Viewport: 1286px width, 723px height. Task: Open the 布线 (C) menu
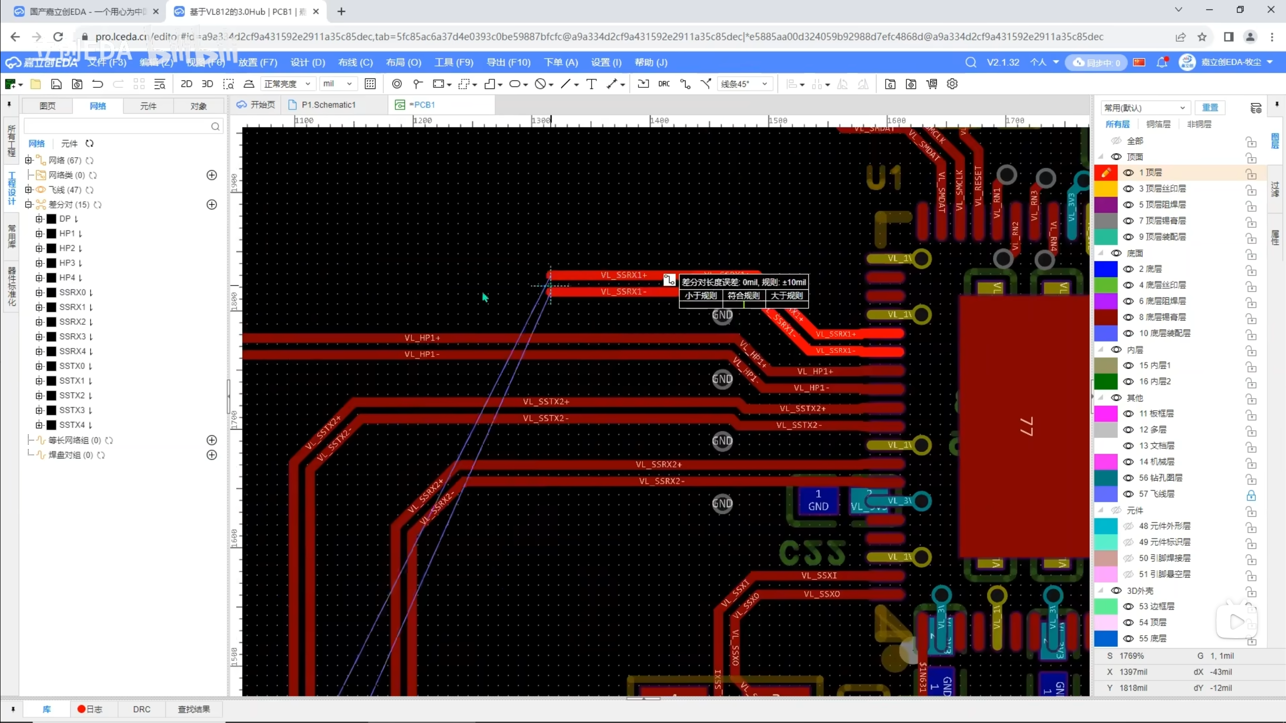(355, 62)
